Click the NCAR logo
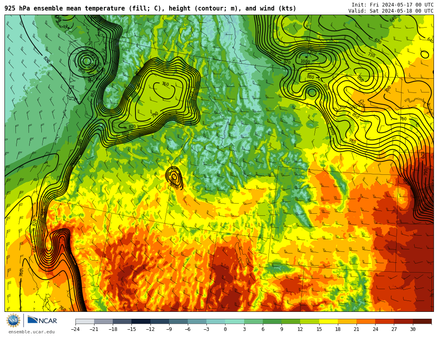The image size is (438, 337). pos(42,320)
